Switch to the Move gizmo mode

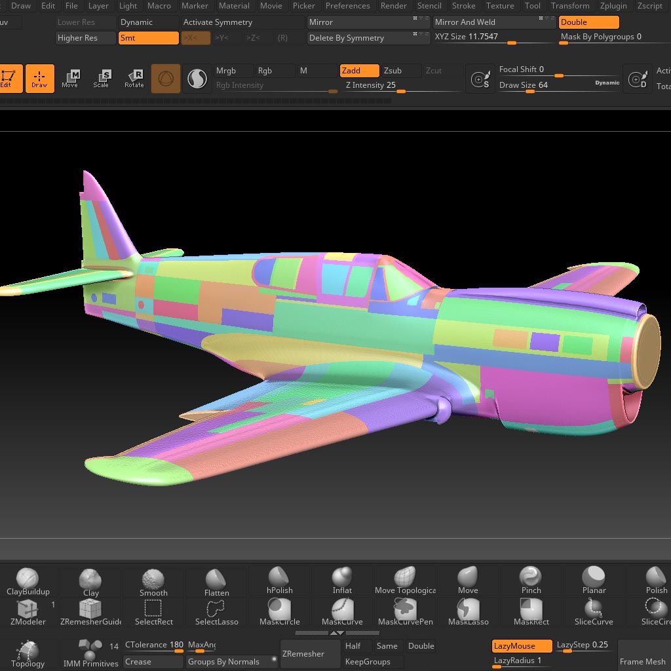click(70, 78)
